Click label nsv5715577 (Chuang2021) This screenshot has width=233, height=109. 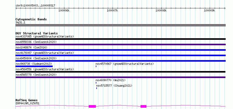click(114, 86)
